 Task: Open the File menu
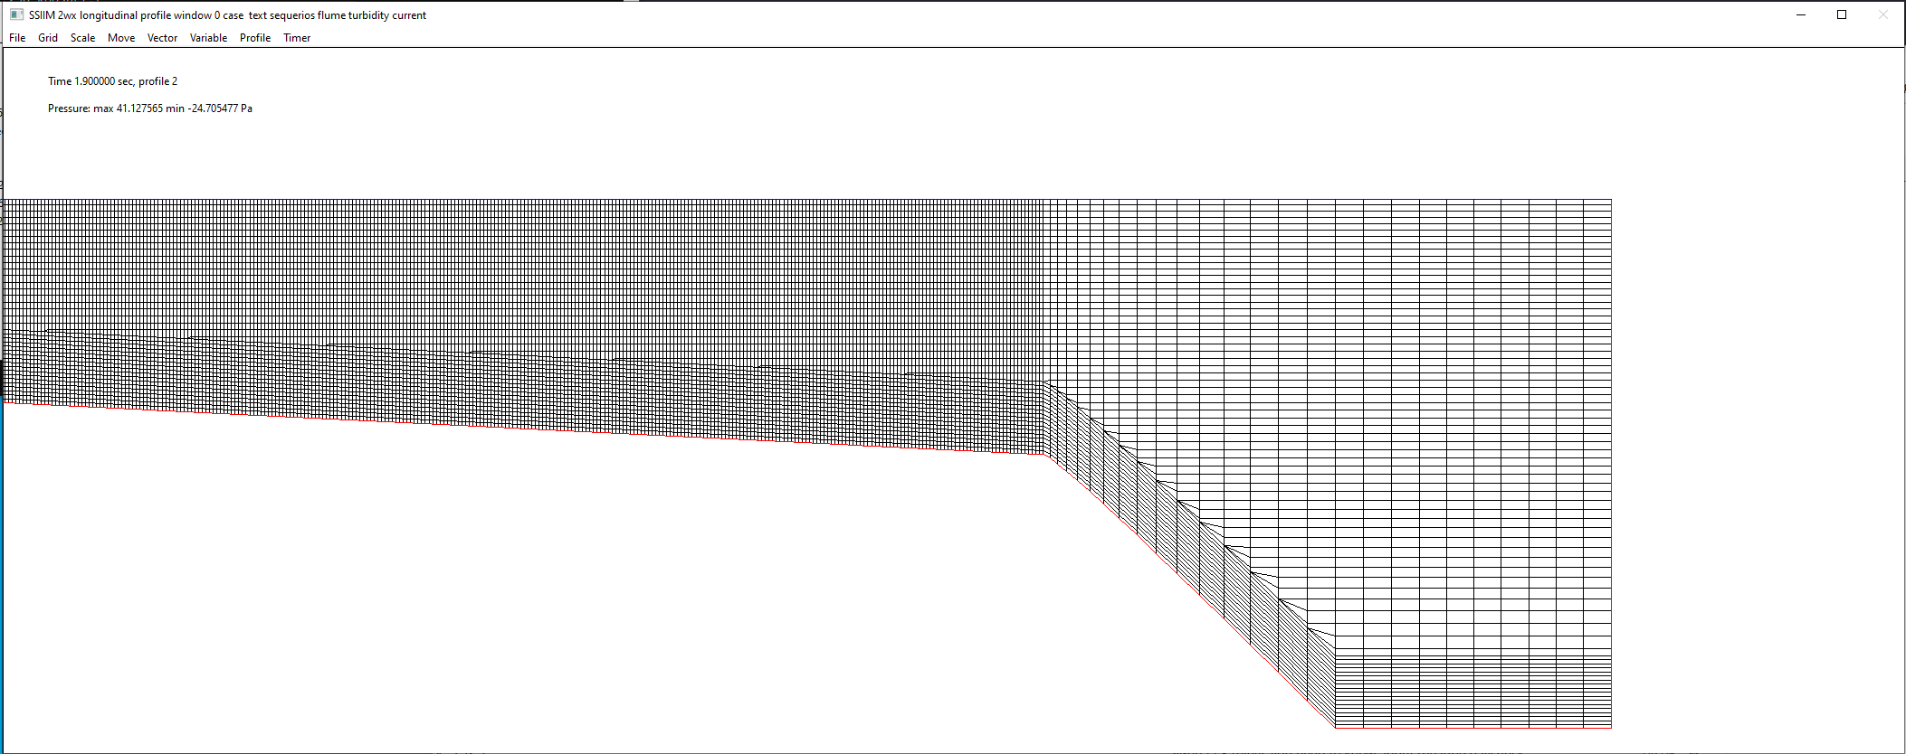(x=17, y=38)
